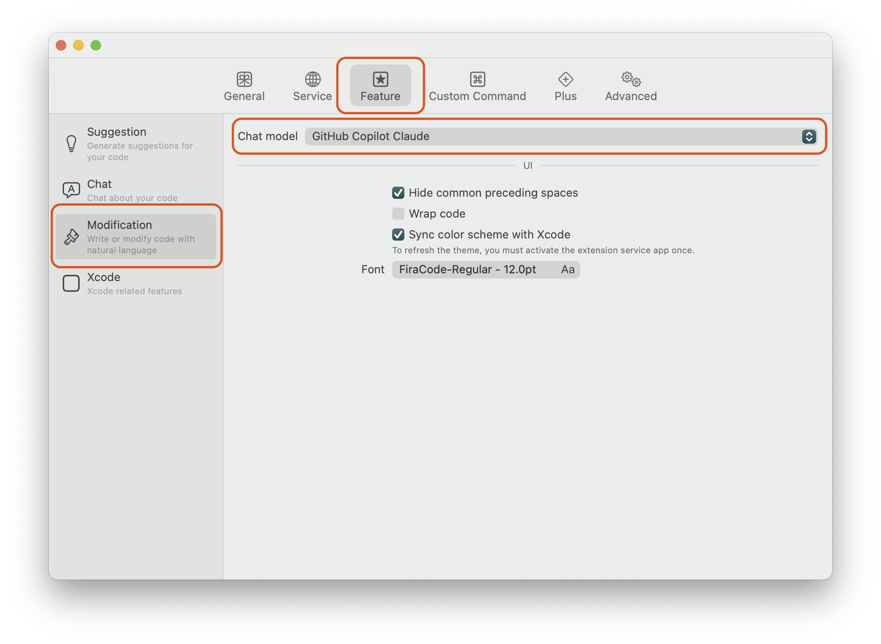Open the Chat model dropdown
Screen dimensions: 881x644
pos(558,137)
